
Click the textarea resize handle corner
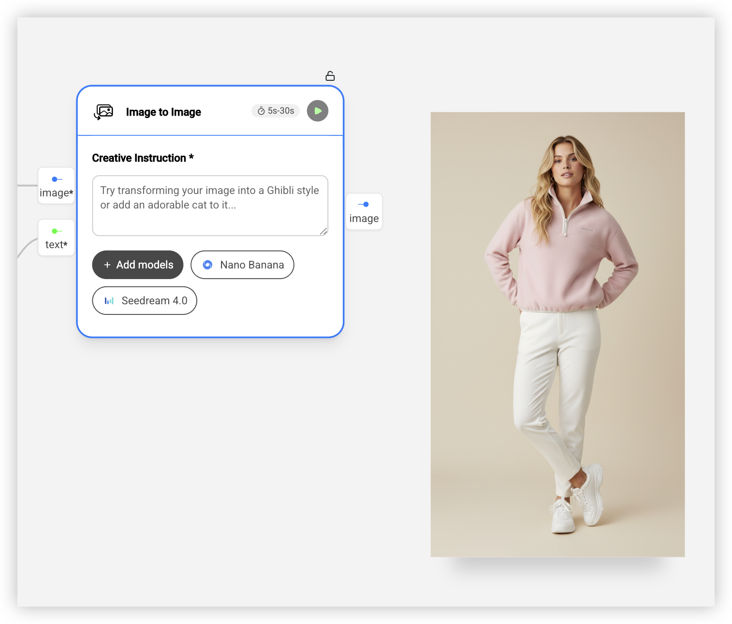coord(323,231)
